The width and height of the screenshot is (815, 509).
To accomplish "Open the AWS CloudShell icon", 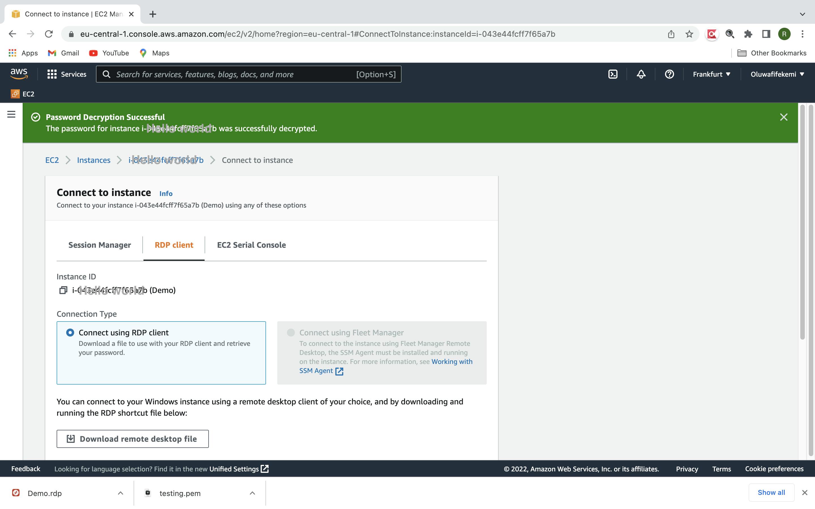I will tap(613, 74).
